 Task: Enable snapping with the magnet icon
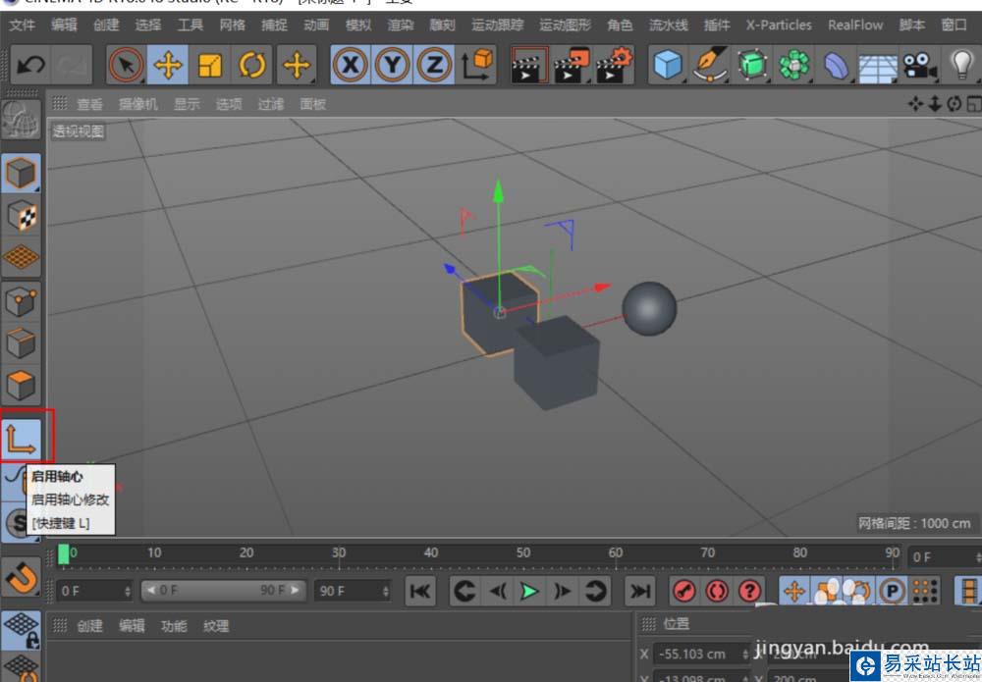[22, 577]
